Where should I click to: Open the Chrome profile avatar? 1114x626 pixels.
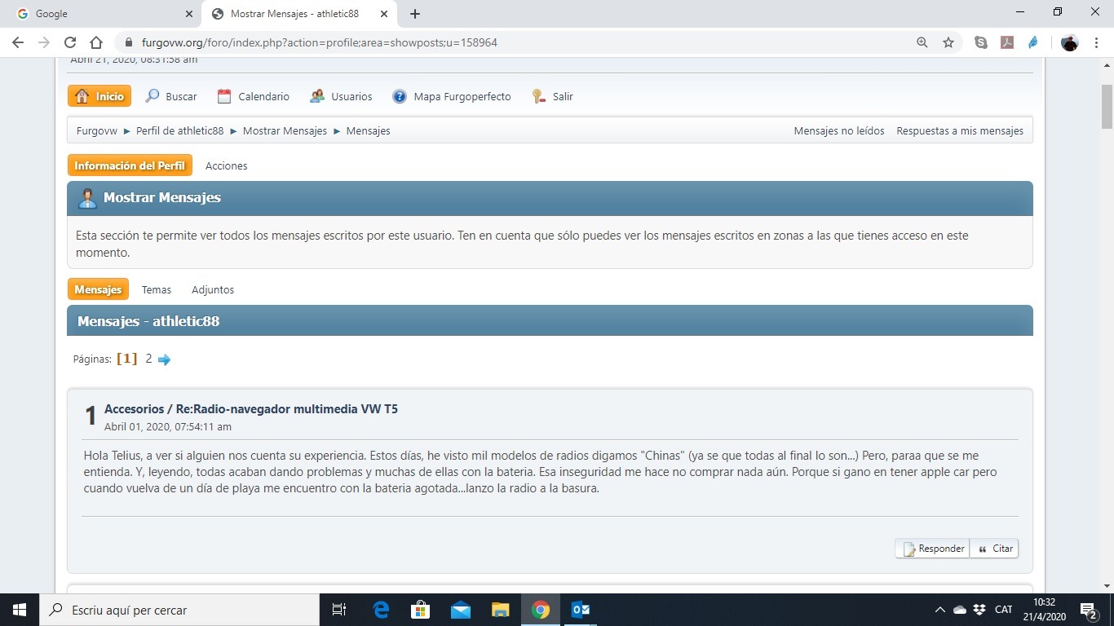pos(1069,42)
